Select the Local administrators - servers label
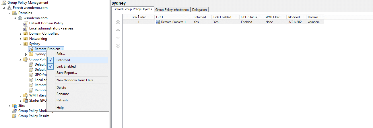 pyautogui.click(x=51, y=28)
